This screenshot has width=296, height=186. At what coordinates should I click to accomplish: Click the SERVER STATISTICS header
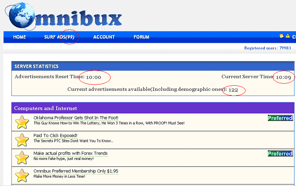point(153,66)
